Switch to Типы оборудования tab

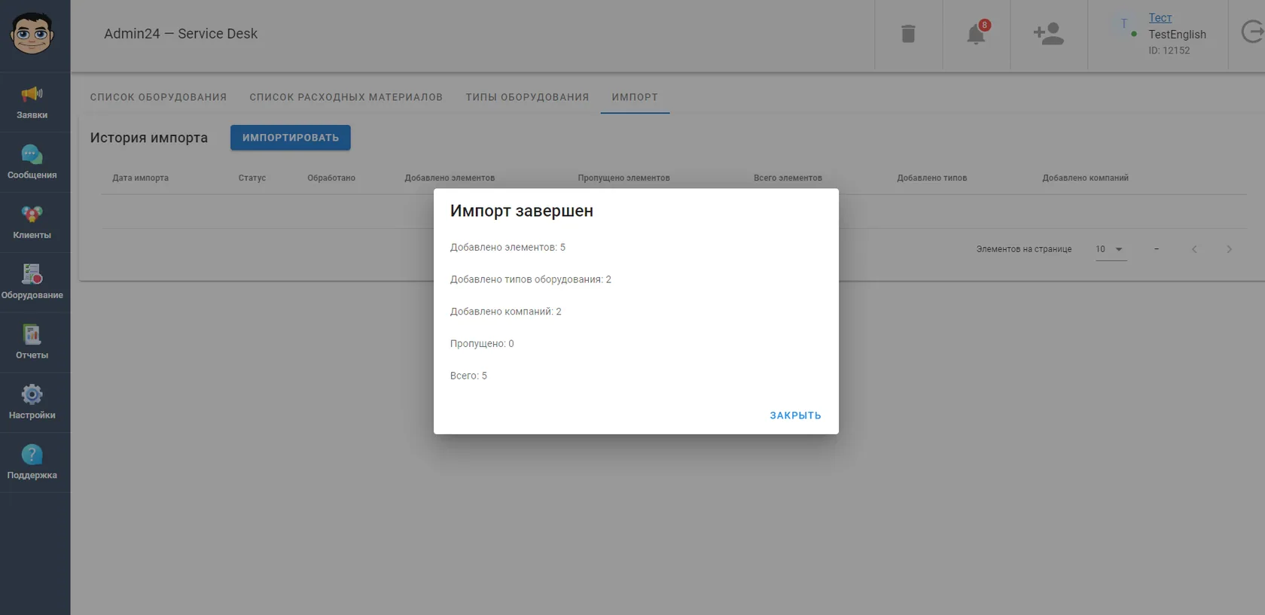point(527,97)
